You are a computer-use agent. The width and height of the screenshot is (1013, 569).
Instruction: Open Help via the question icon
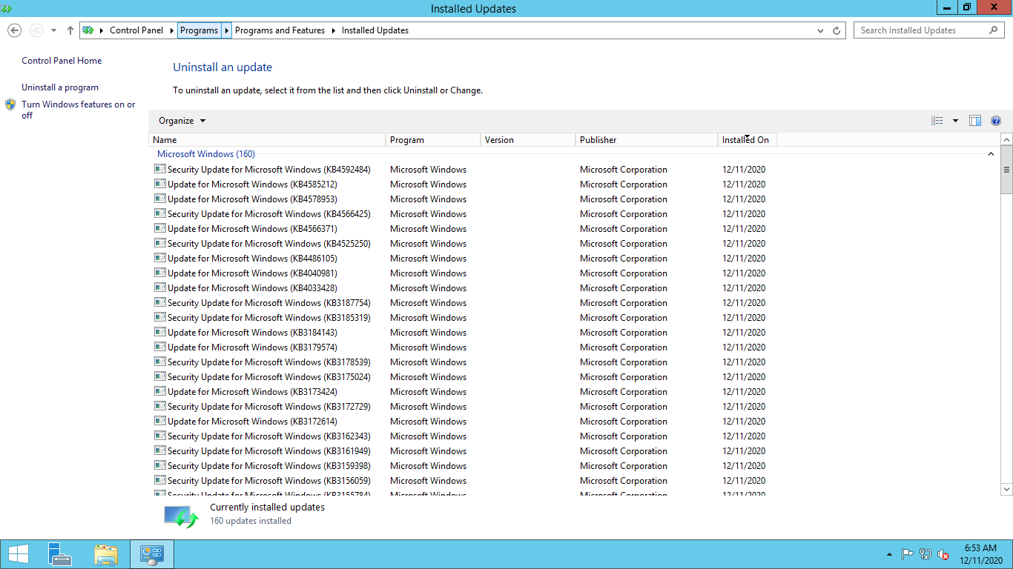click(x=996, y=121)
